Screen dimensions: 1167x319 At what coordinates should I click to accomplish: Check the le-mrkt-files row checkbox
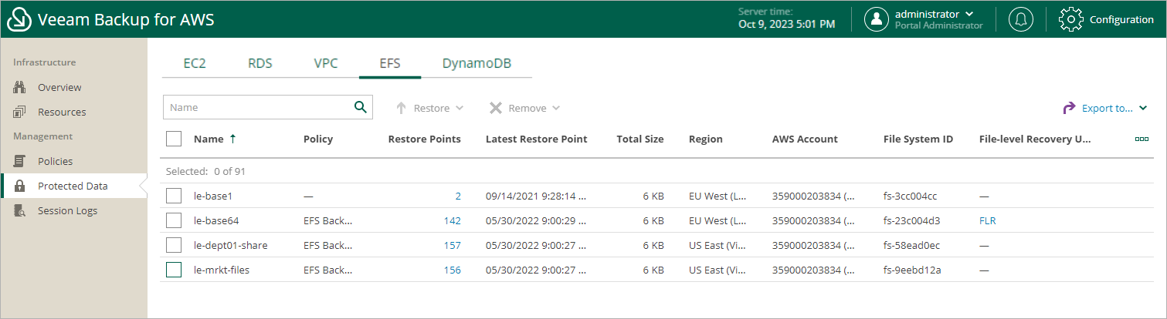[x=174, y=270]
